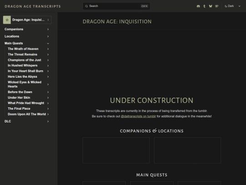Open the Dragon Age: Inquisition game selector
The height and width of the screenshot is (185, 246).
[27, 20]
